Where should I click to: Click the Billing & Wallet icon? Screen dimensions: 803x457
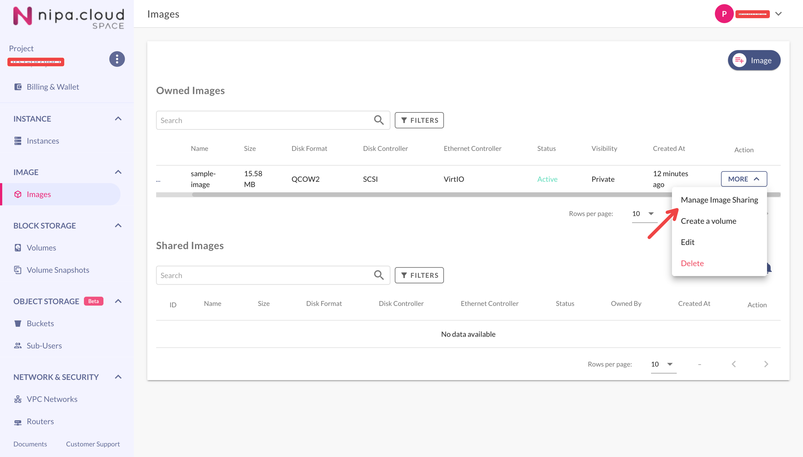(x=18, y=87)
